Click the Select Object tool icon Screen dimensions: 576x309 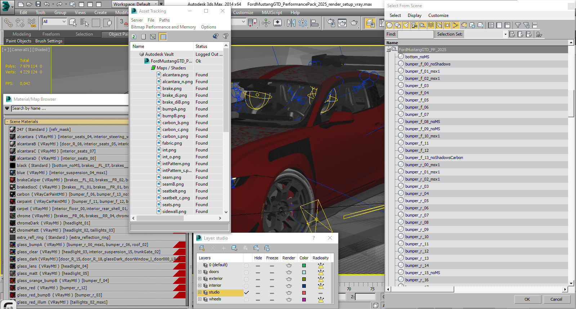click(x=73, y=23)
